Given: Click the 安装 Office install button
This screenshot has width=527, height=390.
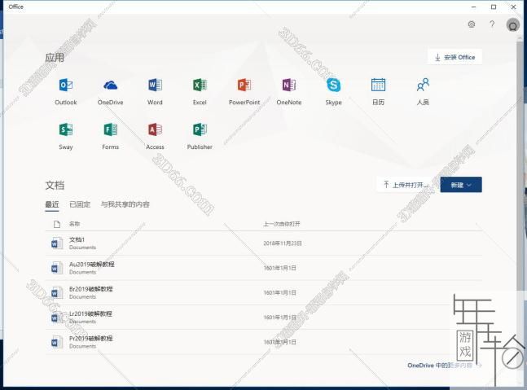Looking at the screenshot, I should click(x=455, y=57).
